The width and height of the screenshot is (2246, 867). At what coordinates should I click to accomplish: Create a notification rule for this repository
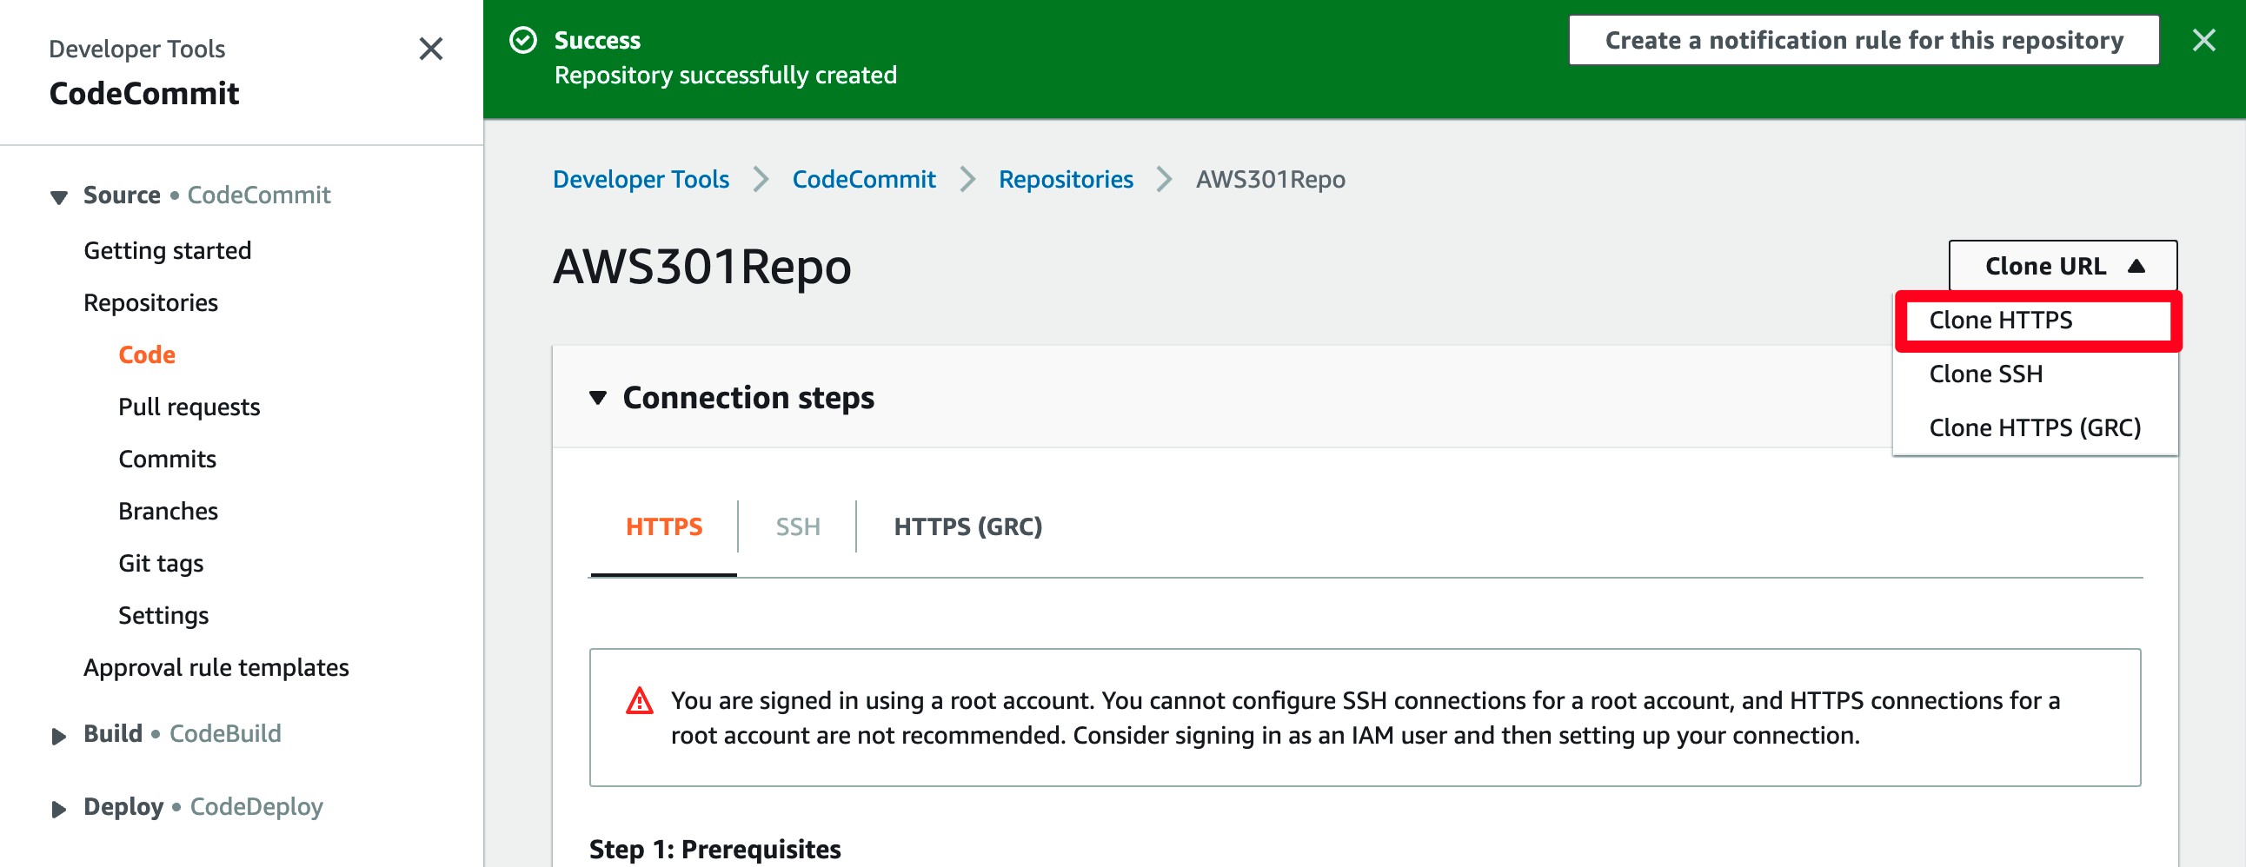pos(1864,40)
